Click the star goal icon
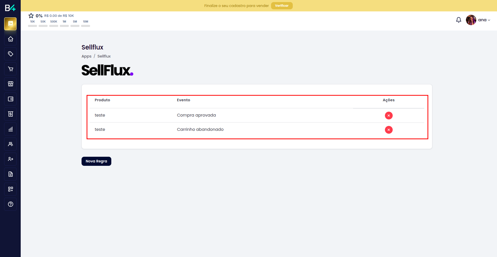497x257 pixels. point(31,16)
